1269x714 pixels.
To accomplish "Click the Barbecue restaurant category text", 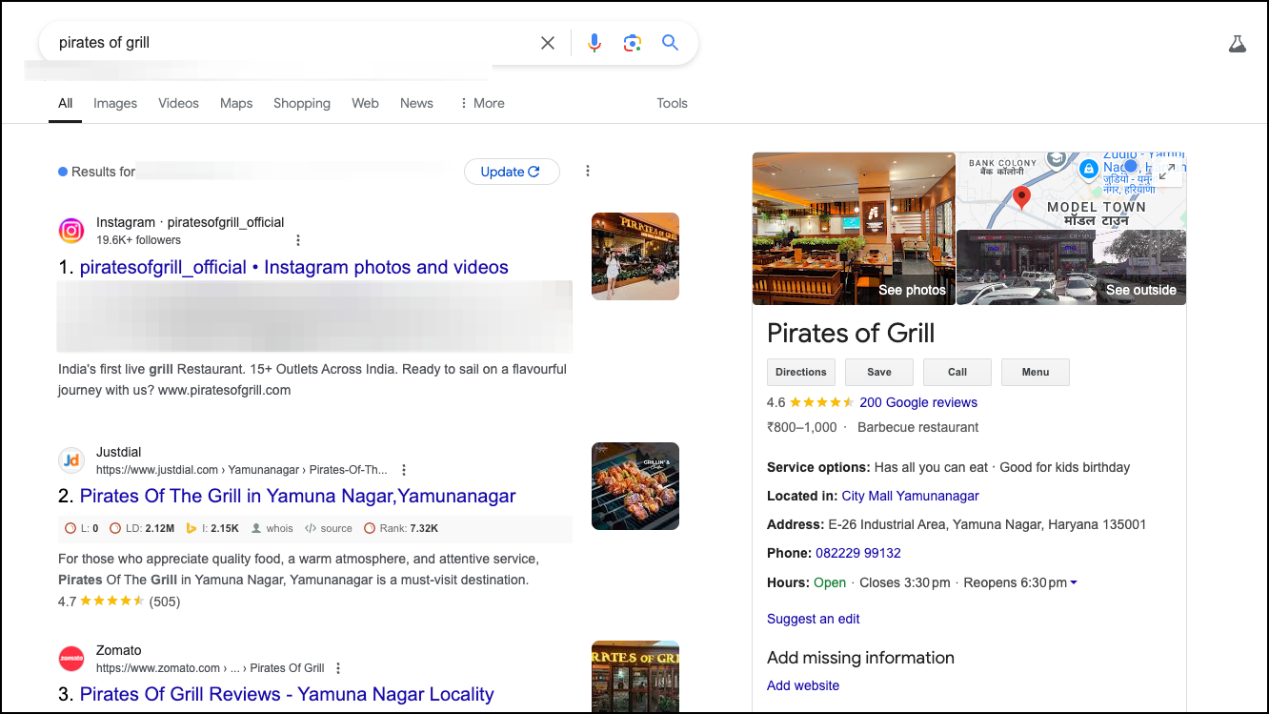I will (918, 427).
